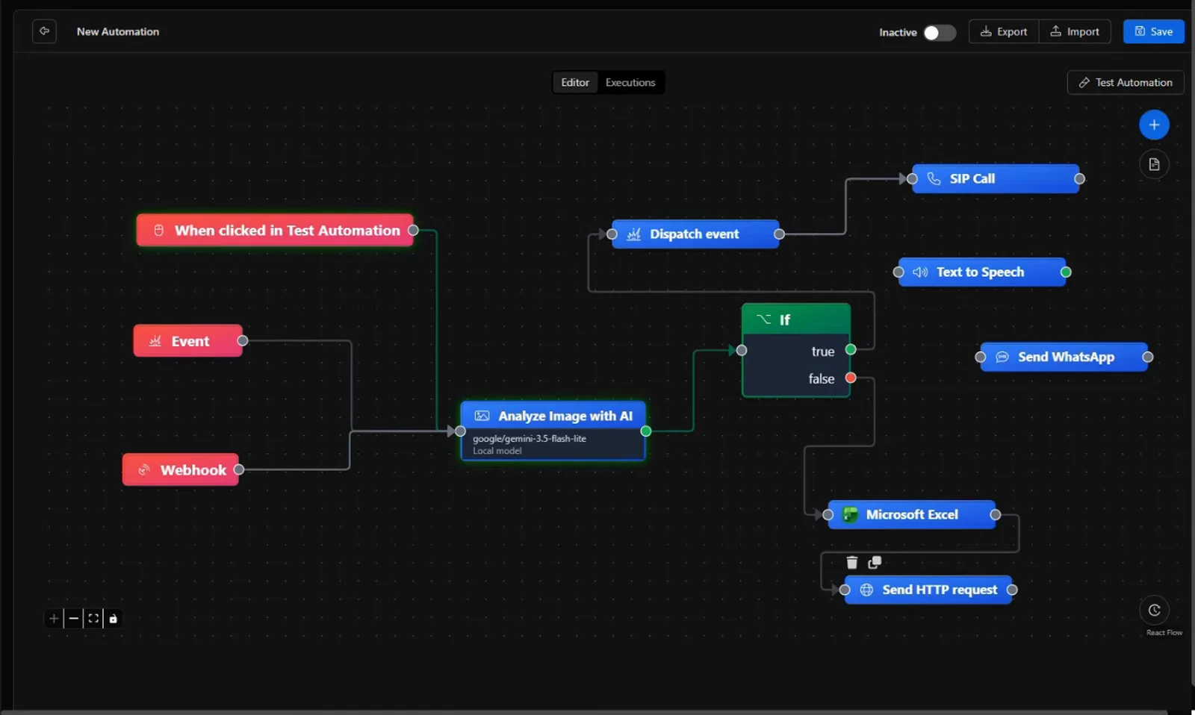Toggle the Inactive automation switch
This screenshot has height=715, width=1195.
(x=939, y=33)
